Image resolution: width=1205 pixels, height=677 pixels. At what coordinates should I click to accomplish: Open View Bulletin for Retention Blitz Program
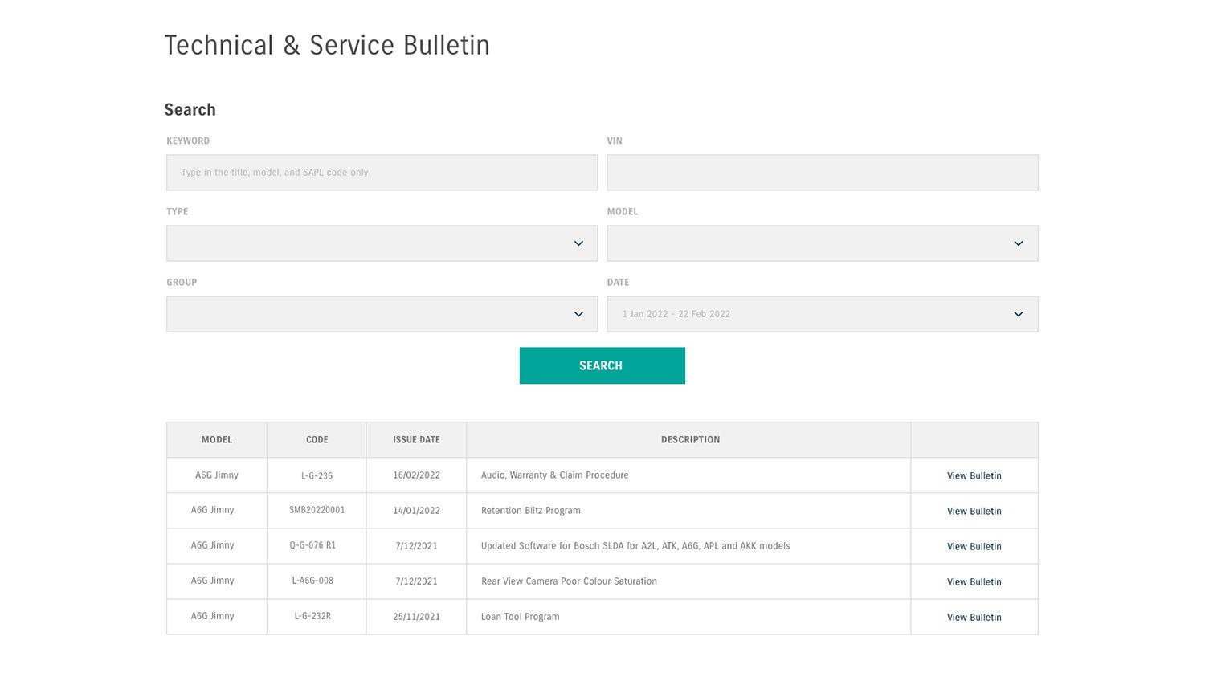coord(974,512)
